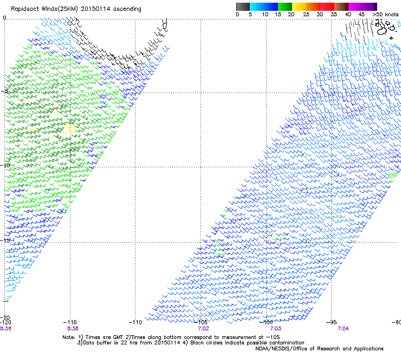The image size is (401, 352).
Task: Select the orange 25–30 knots legend segment
Action: [x=313, y=6]
